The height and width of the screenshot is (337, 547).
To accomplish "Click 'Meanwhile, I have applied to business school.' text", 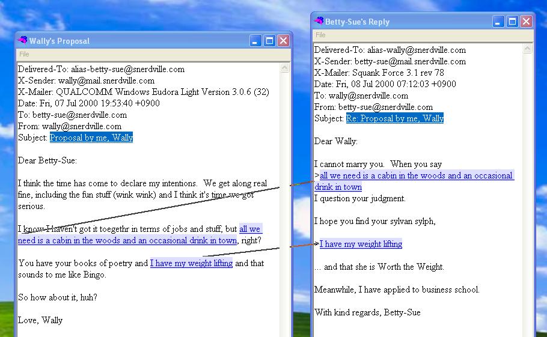I will pyautogui.click(x=397, y=290).
